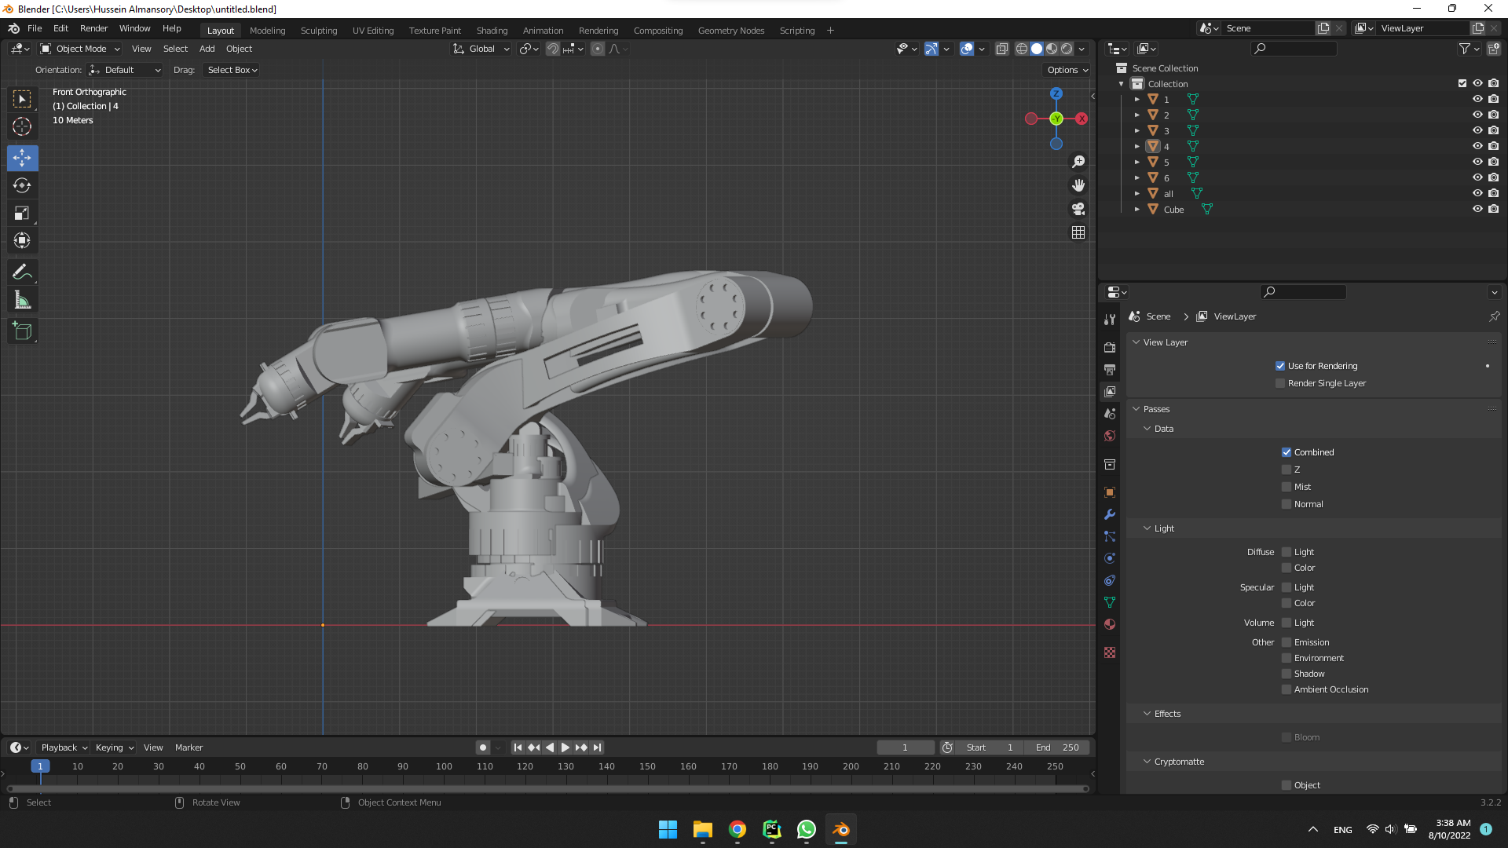Activate the Scale tool
This screenshot has width=1508, height=848.
point(22,213)
